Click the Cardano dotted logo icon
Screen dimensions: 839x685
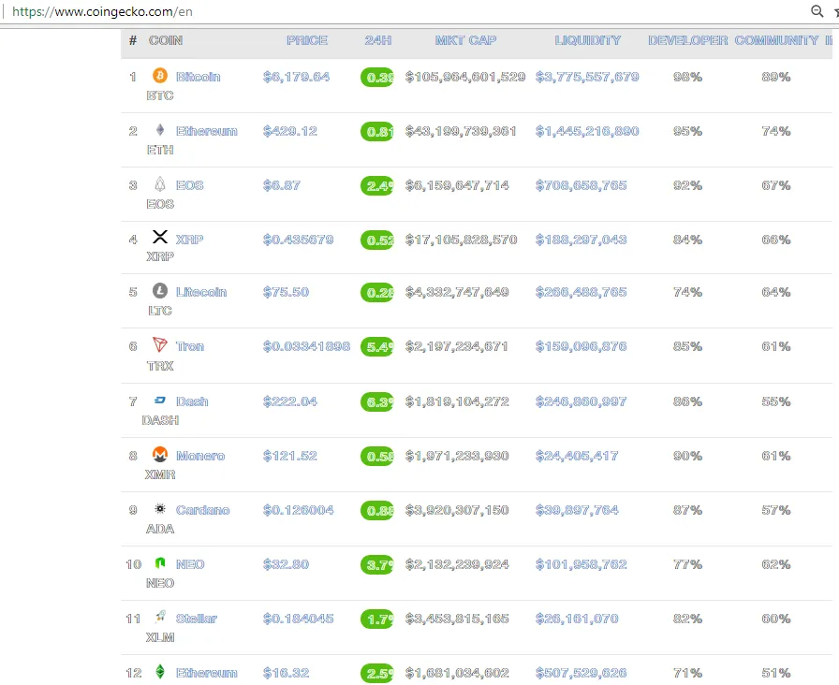click(160, 508)
